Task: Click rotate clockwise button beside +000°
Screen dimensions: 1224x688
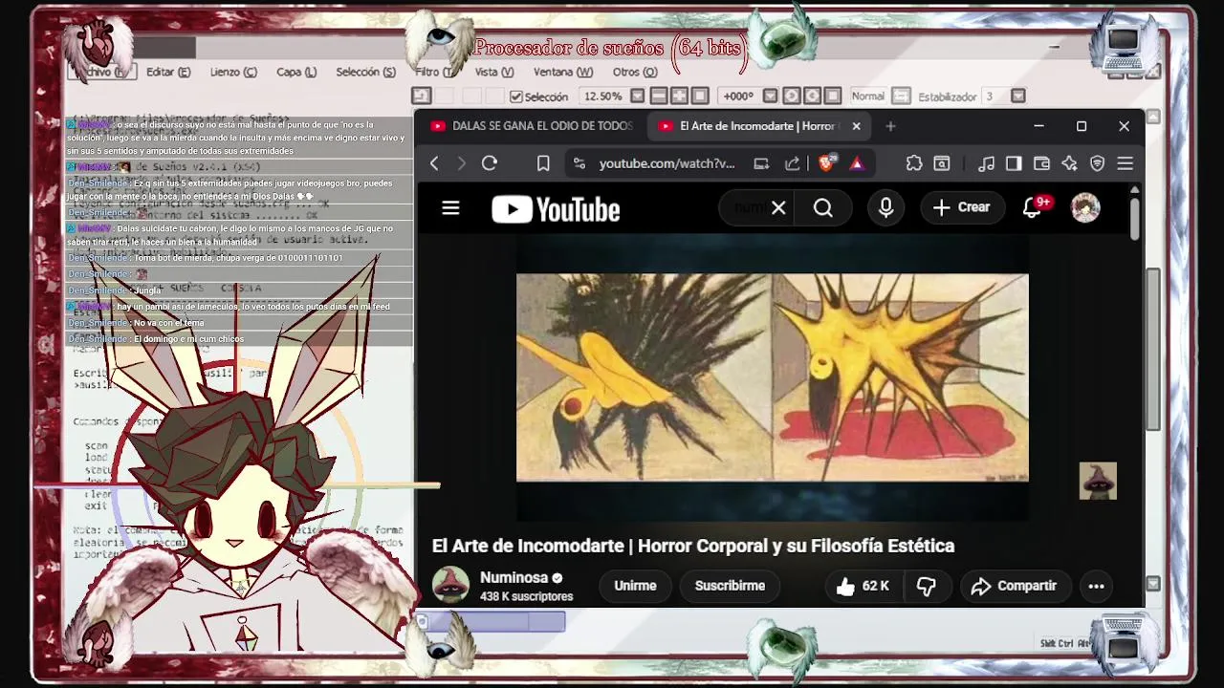Action: [812, 97]
